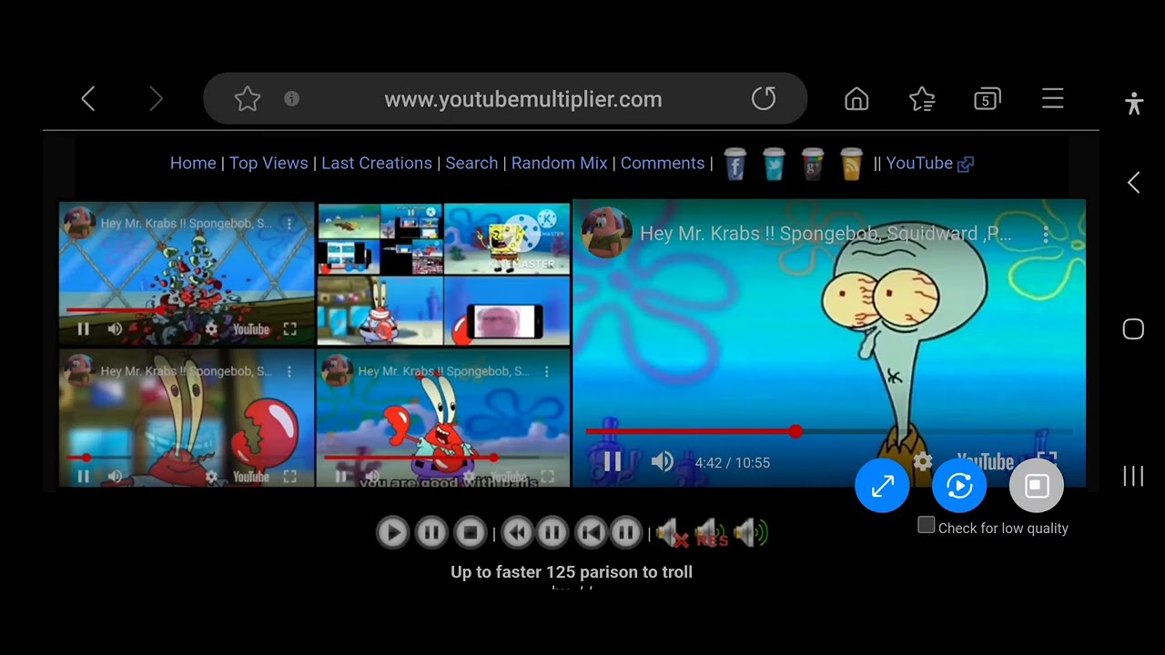The width and height of the screenshot is (1165, 655).
Task: Open Last Creations page
Action: coord(377,163)
